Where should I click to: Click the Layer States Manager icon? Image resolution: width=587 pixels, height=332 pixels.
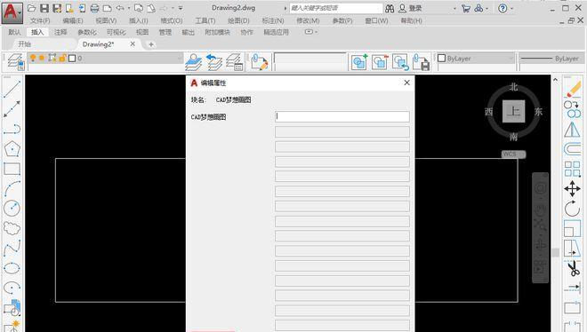[234, 61]
